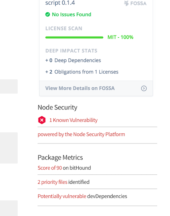Viewport: 170px width, 216px height.
Task: Open Score of 90 bitHound link
Action: click(x=50, y=168)
